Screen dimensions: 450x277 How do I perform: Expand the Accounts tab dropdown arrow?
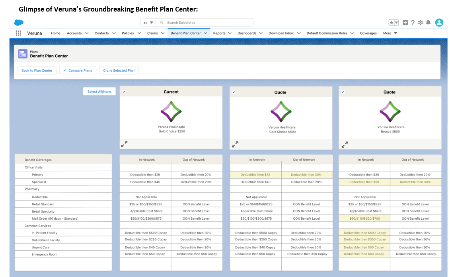coord(86,33)
